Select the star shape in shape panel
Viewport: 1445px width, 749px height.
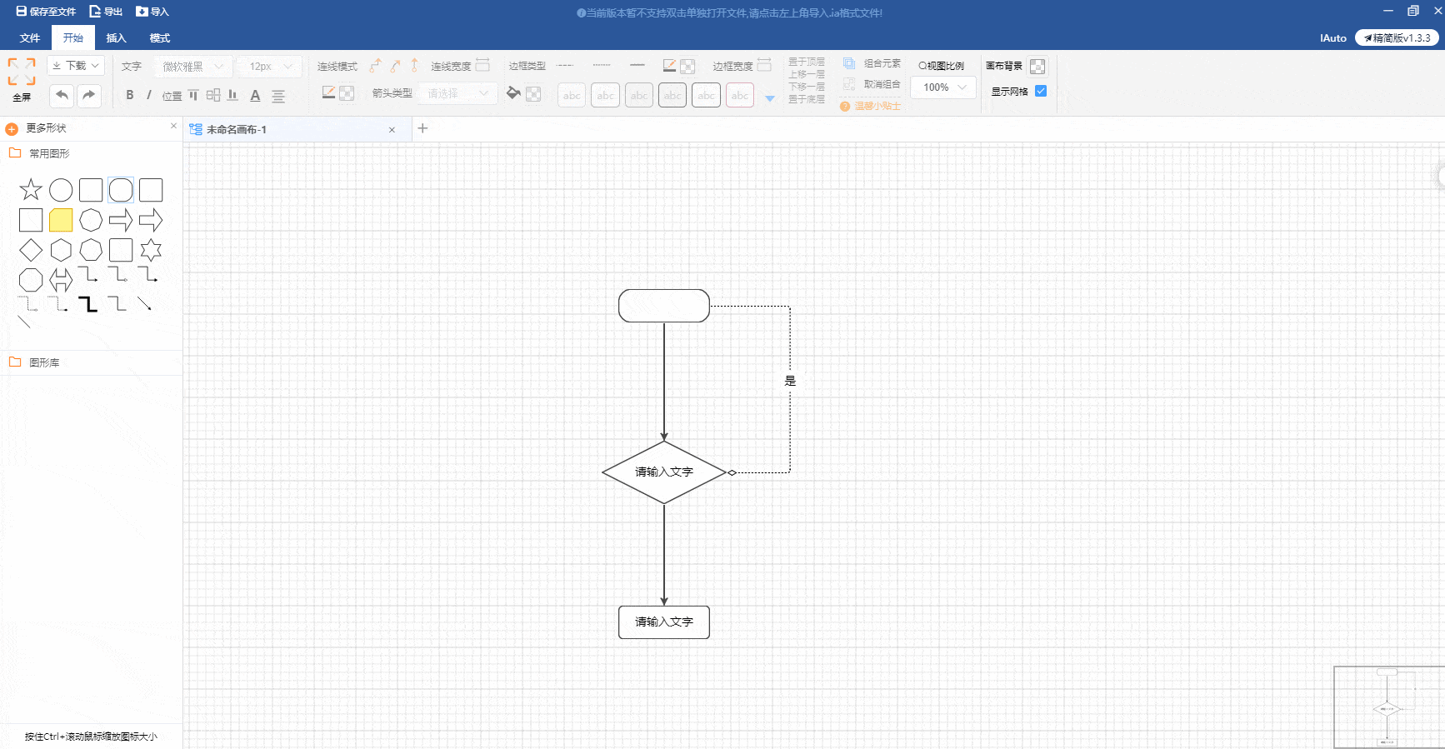click(31, 190)
